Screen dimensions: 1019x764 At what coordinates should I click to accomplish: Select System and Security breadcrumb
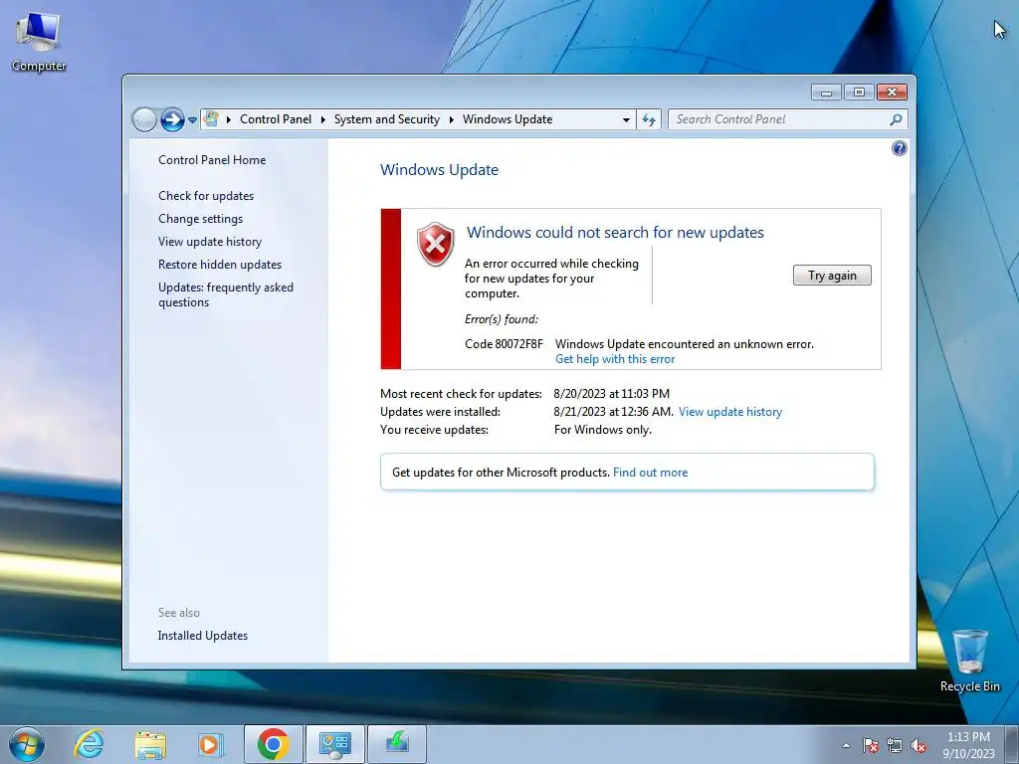pos(387,119)
